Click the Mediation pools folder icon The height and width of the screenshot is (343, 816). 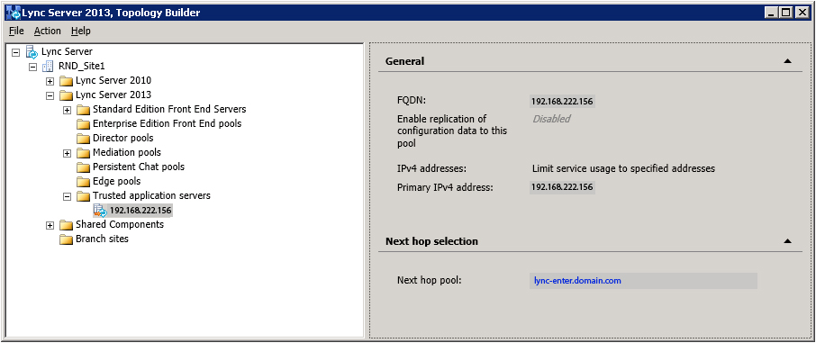coord(83,153)
